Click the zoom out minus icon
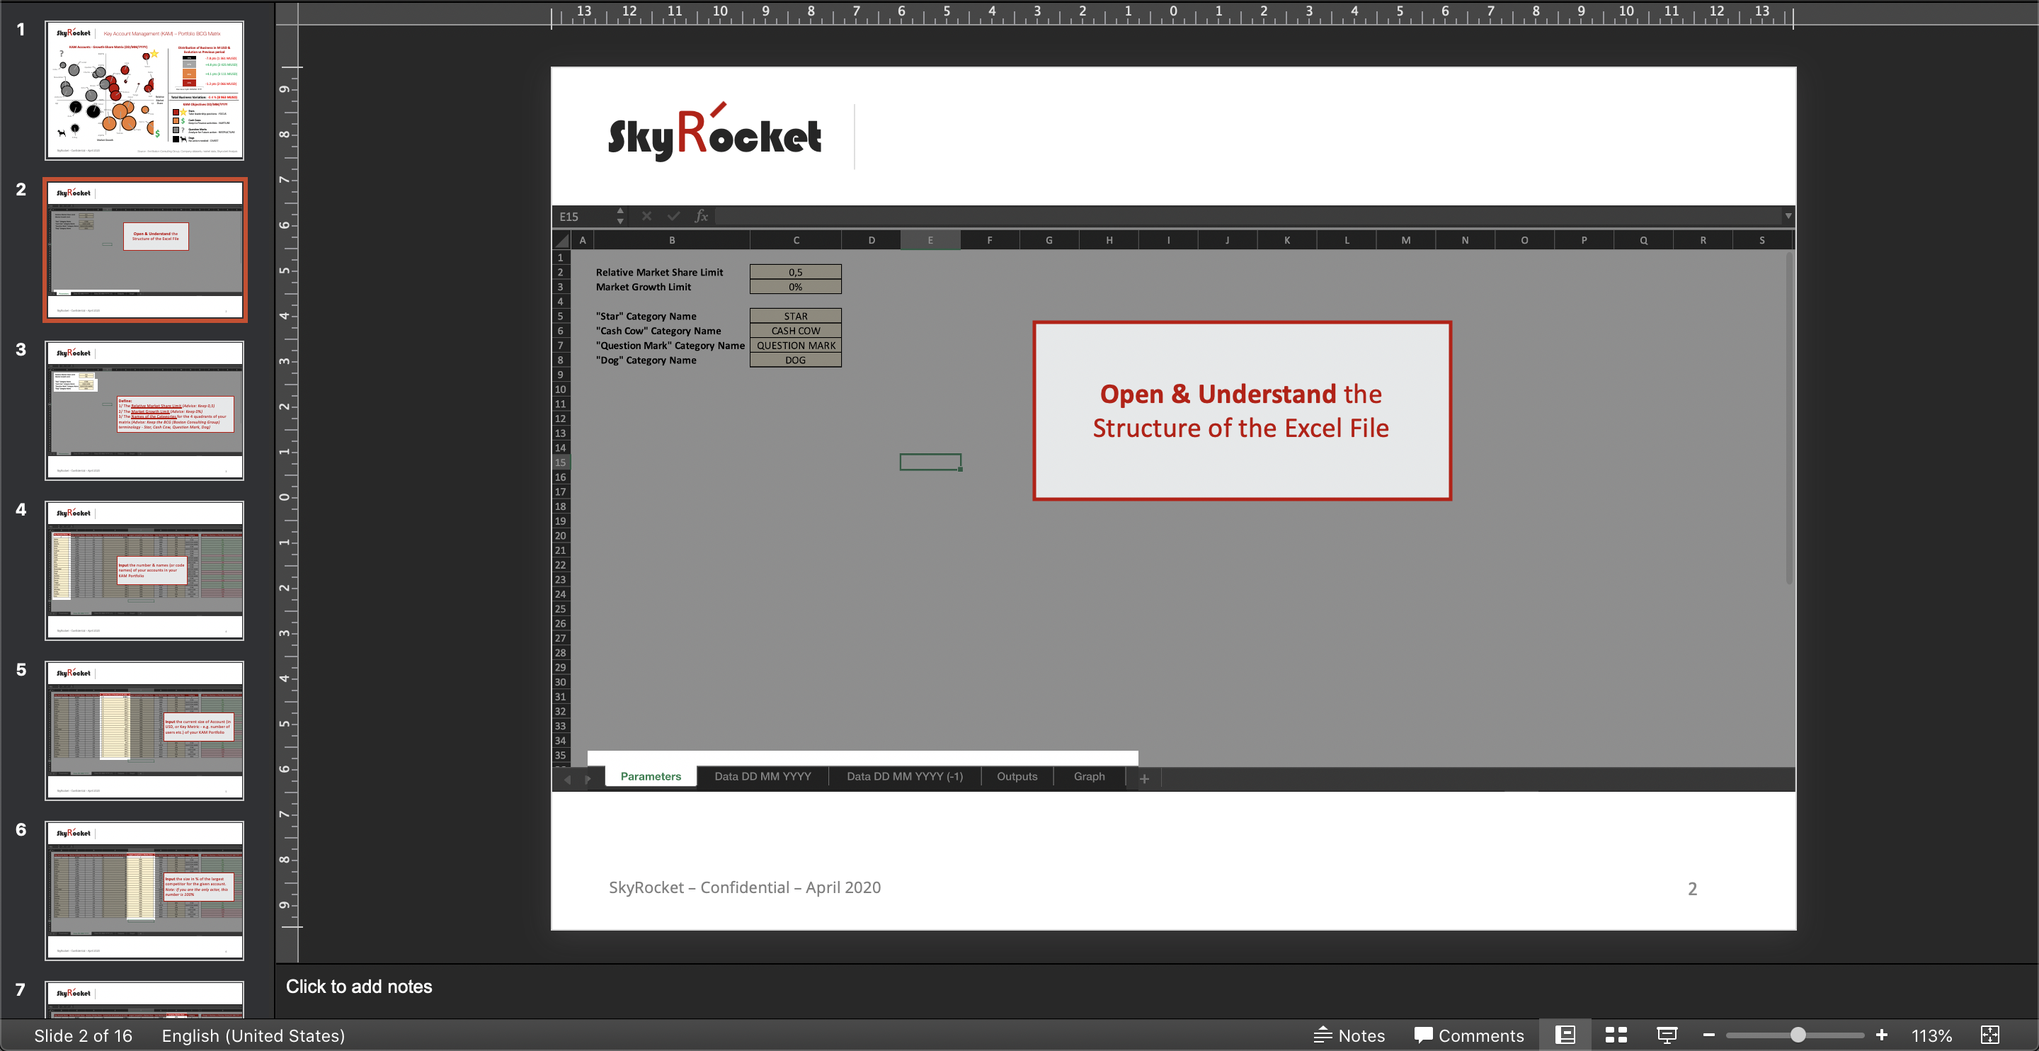 coord(1709,1035)
